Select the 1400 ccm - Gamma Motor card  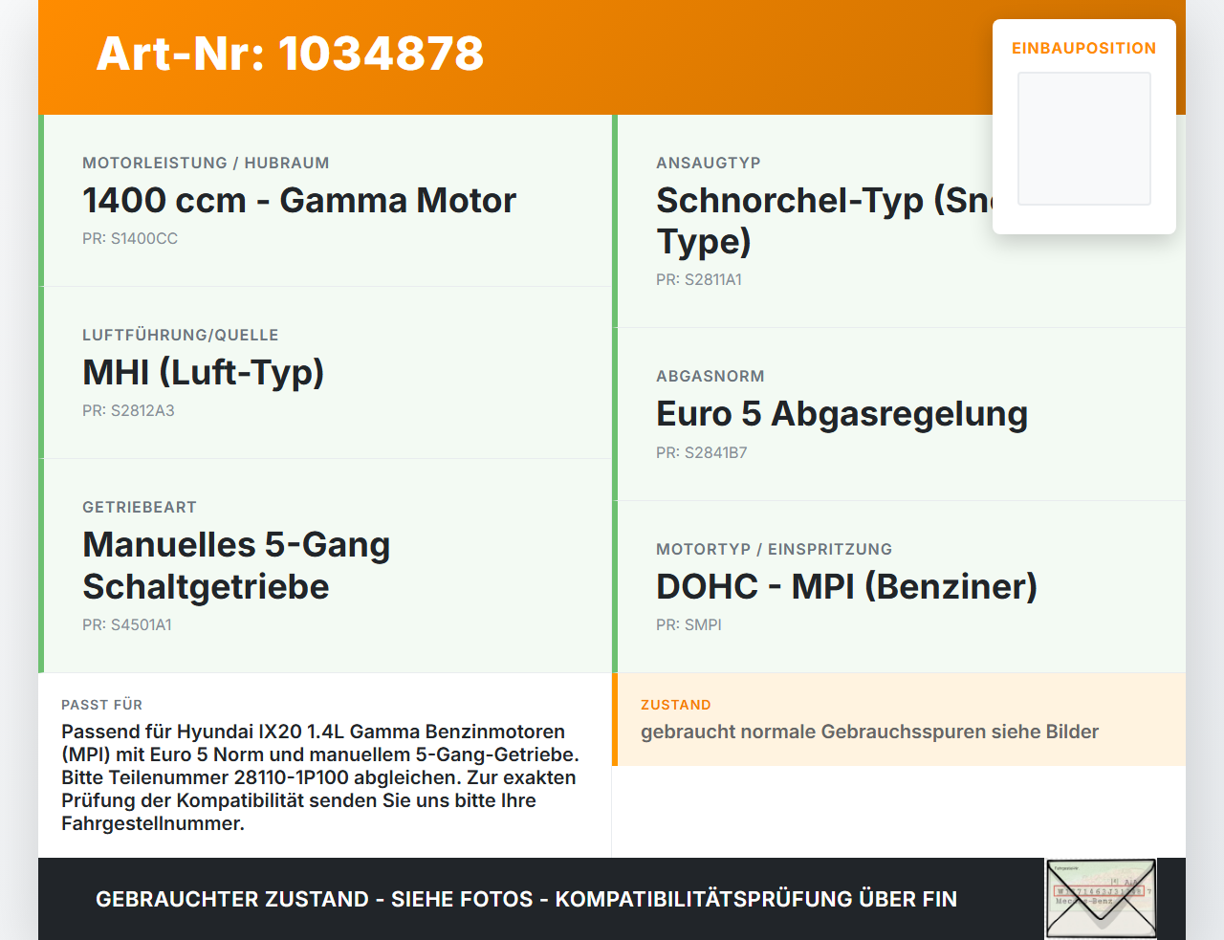click(x=325, y=201)
